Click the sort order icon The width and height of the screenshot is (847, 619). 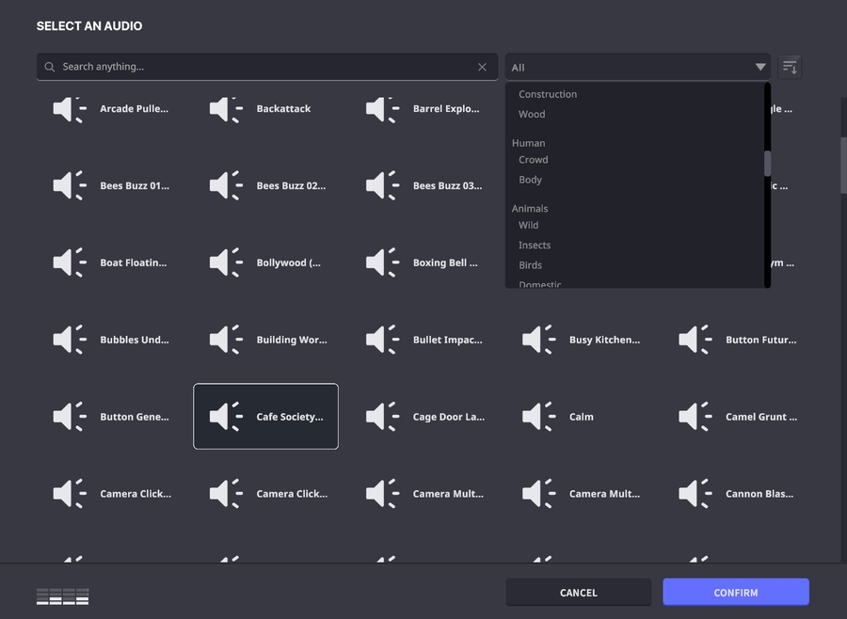point(790,68)
